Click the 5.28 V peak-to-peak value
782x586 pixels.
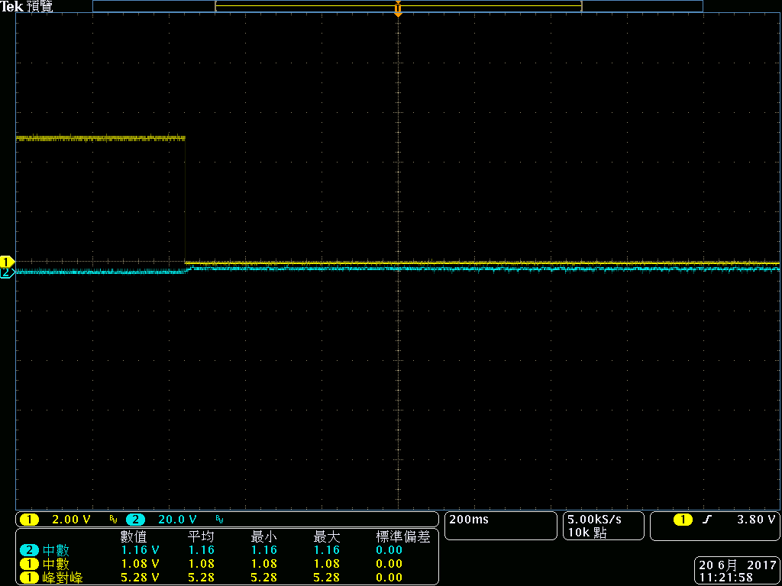click(x=141, y=578)
